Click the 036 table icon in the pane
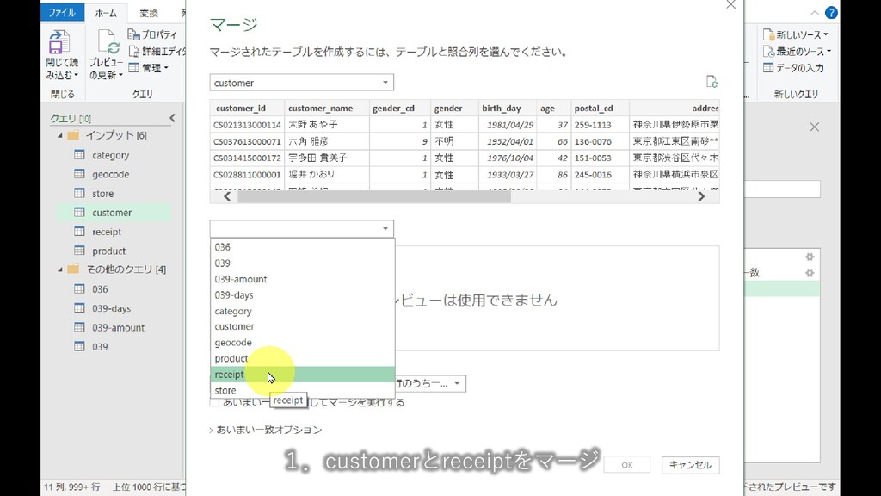Screen dimensions: 881x496 click(80, 288)
